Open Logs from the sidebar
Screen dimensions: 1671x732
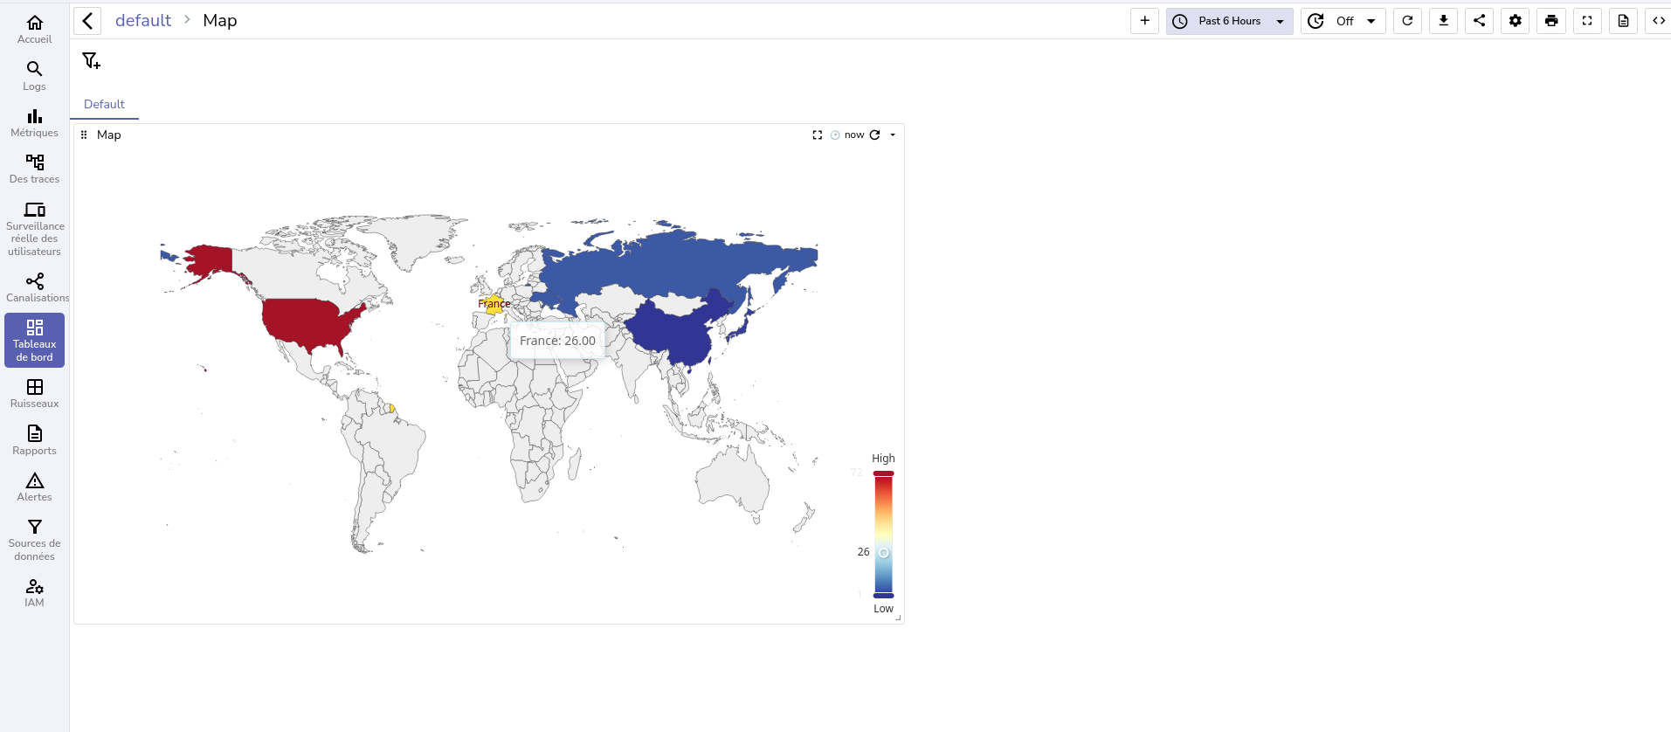click(x=34, y=76)
